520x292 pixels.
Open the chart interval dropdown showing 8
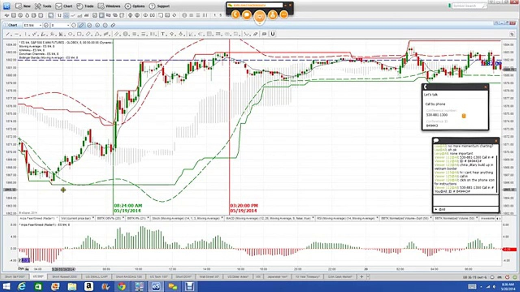(68, 25)
